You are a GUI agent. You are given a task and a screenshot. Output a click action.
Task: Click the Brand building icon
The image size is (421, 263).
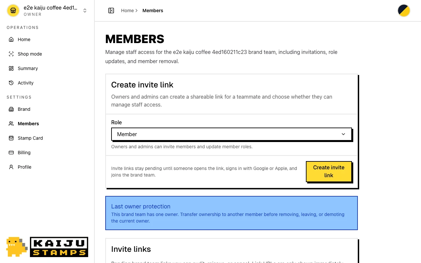(11, 109)
